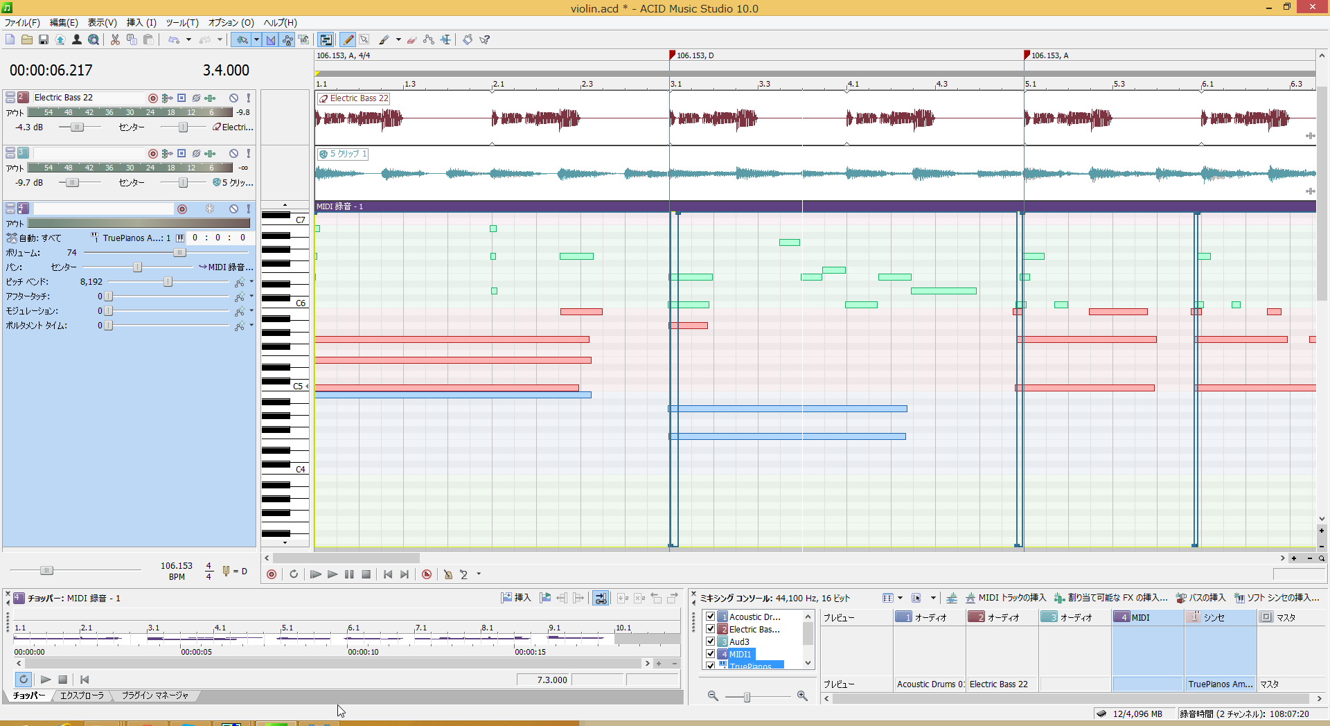The height and width of the screenshot is (726, 1330).
Task: Click the 106.153 BPM tempo value
Action: pos(177,566)
